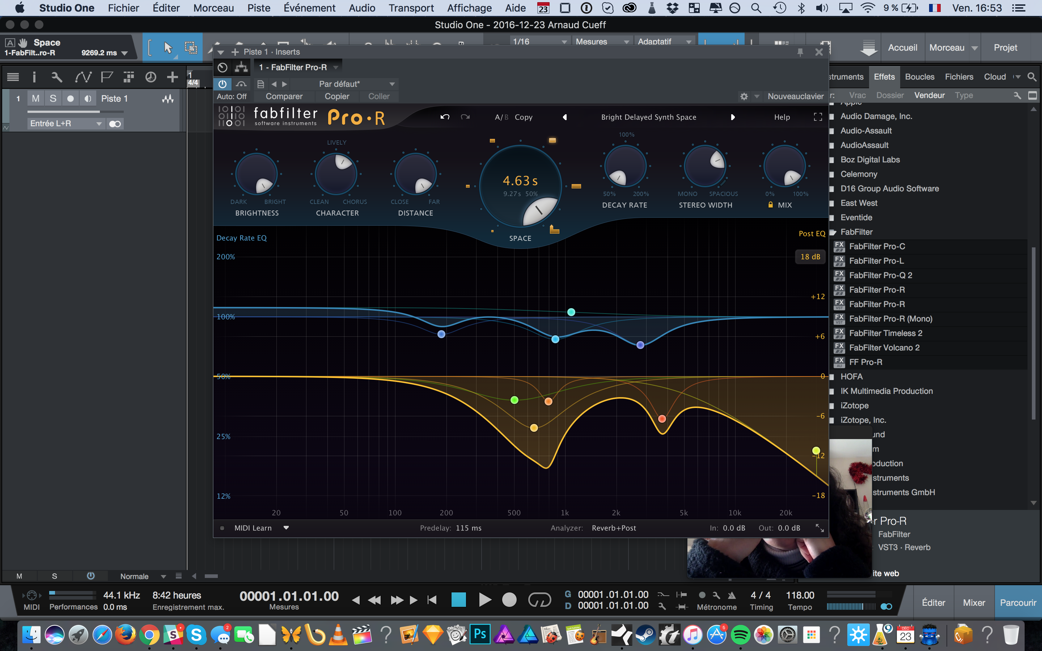Open Pro-R full screen with the expand icon
The width and height of the screenshot is (1042, 651).
[x=818, y=117]
